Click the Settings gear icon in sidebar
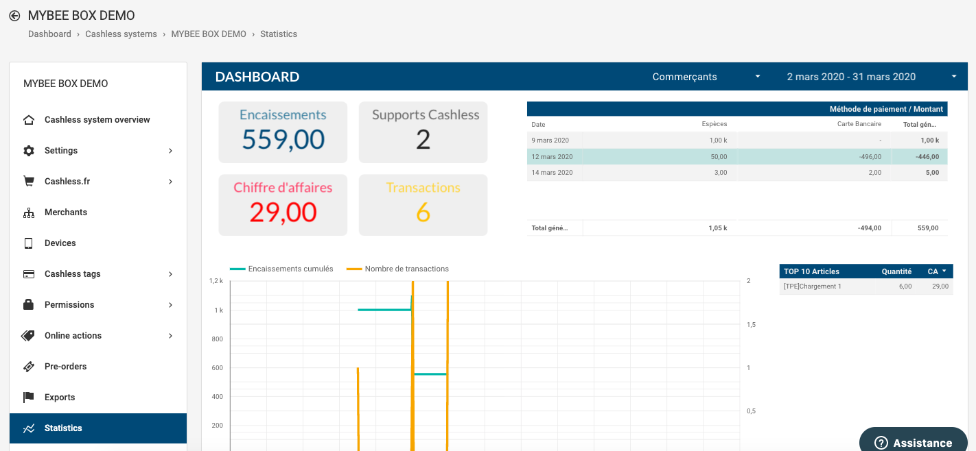976x451 pixels. pos(29,151)
